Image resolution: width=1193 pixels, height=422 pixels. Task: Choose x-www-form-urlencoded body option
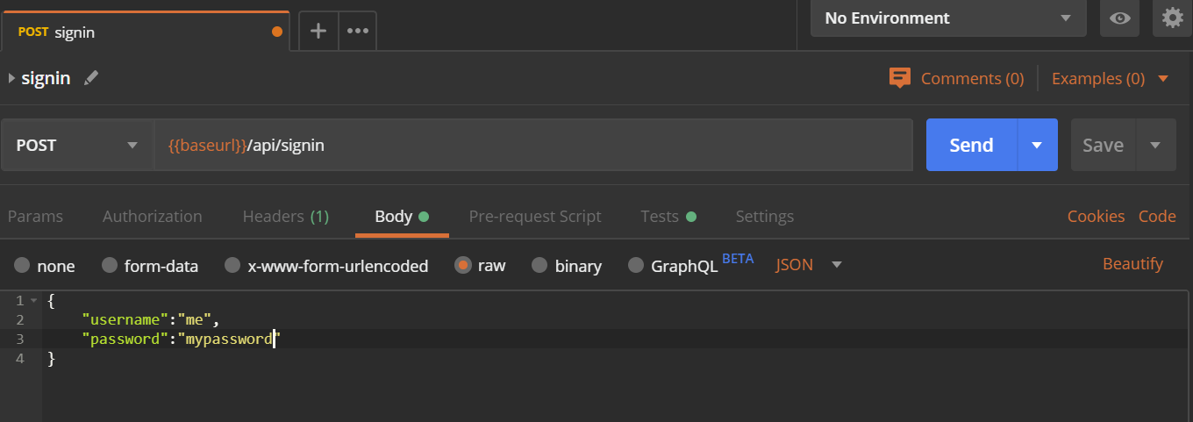click(232, 265)
